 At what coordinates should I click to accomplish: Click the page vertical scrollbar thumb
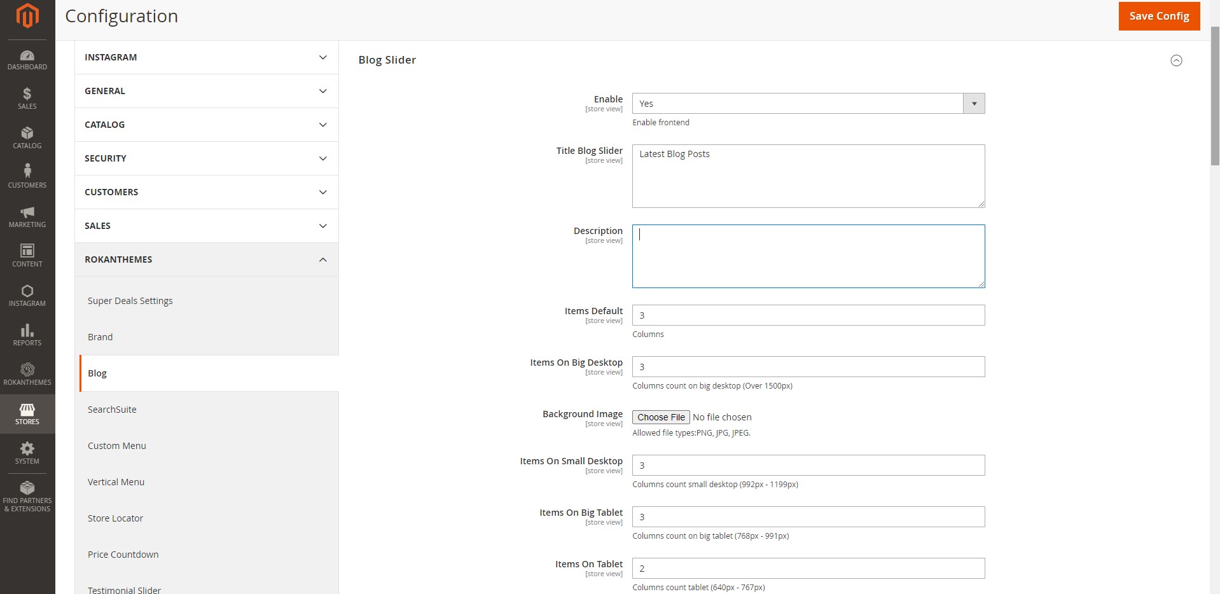click(1214, 95)
